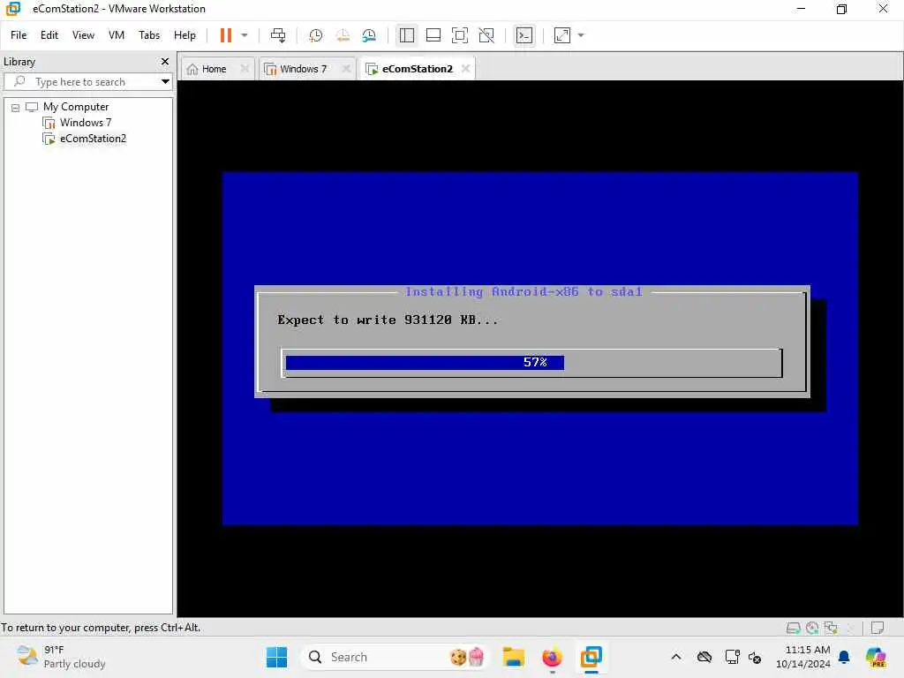Select eComStation2 in the library tree
Screen dimensions: 904x678
coord(93,139)
